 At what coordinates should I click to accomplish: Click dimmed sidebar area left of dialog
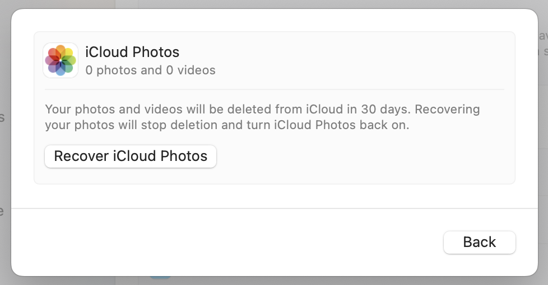coord(5,157)
